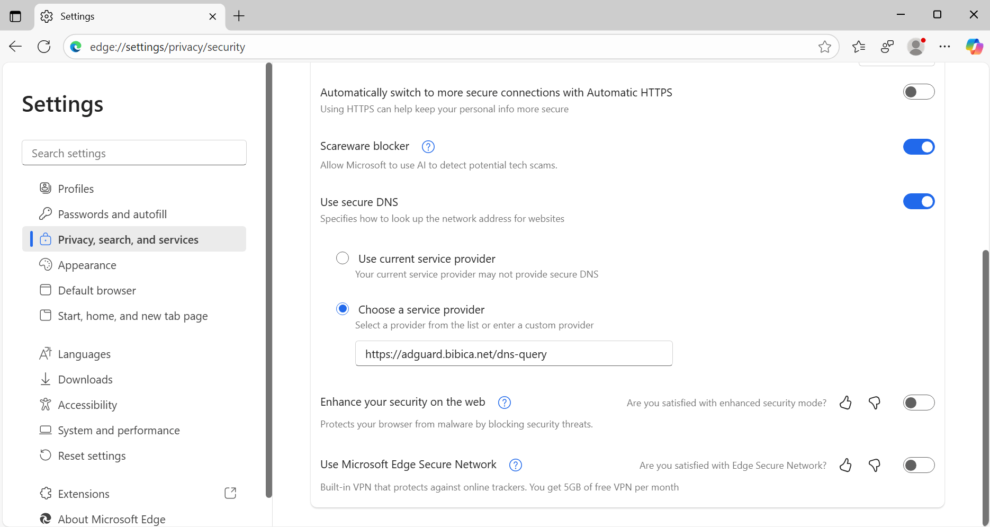Image resolution: width=990 pixels, height=527 pixels.
Task: Select Reset settings in the sidebar
Action: point(92,455)
